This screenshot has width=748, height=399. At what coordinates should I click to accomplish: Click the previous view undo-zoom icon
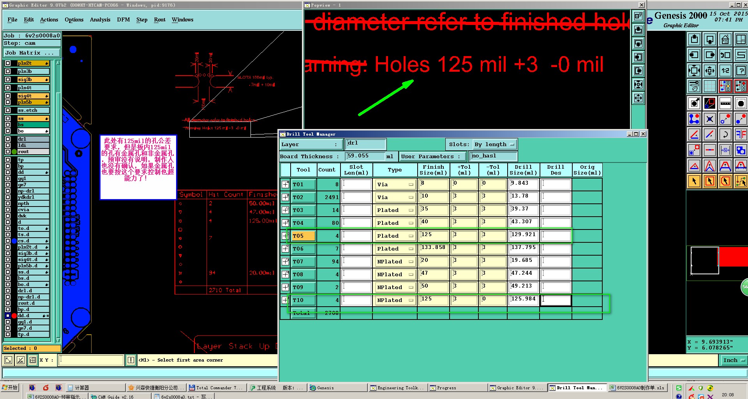(x=725, y=55)
